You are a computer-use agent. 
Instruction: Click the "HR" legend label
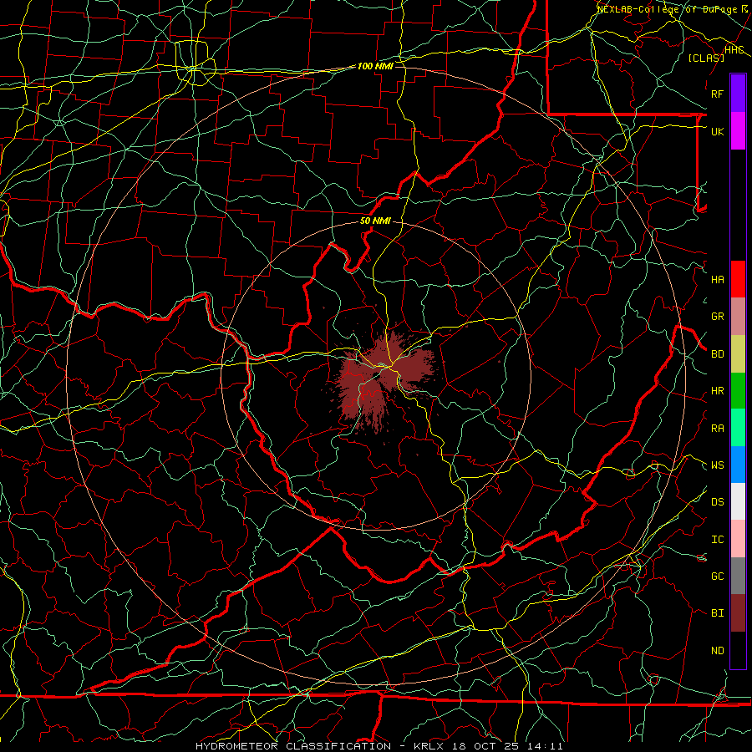tap(717, 391)
